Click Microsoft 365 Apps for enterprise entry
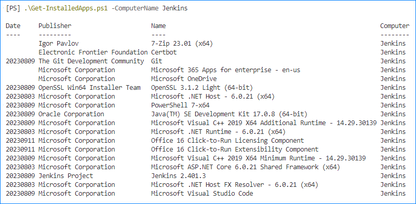The image size is (416, 204). point(226,70)
